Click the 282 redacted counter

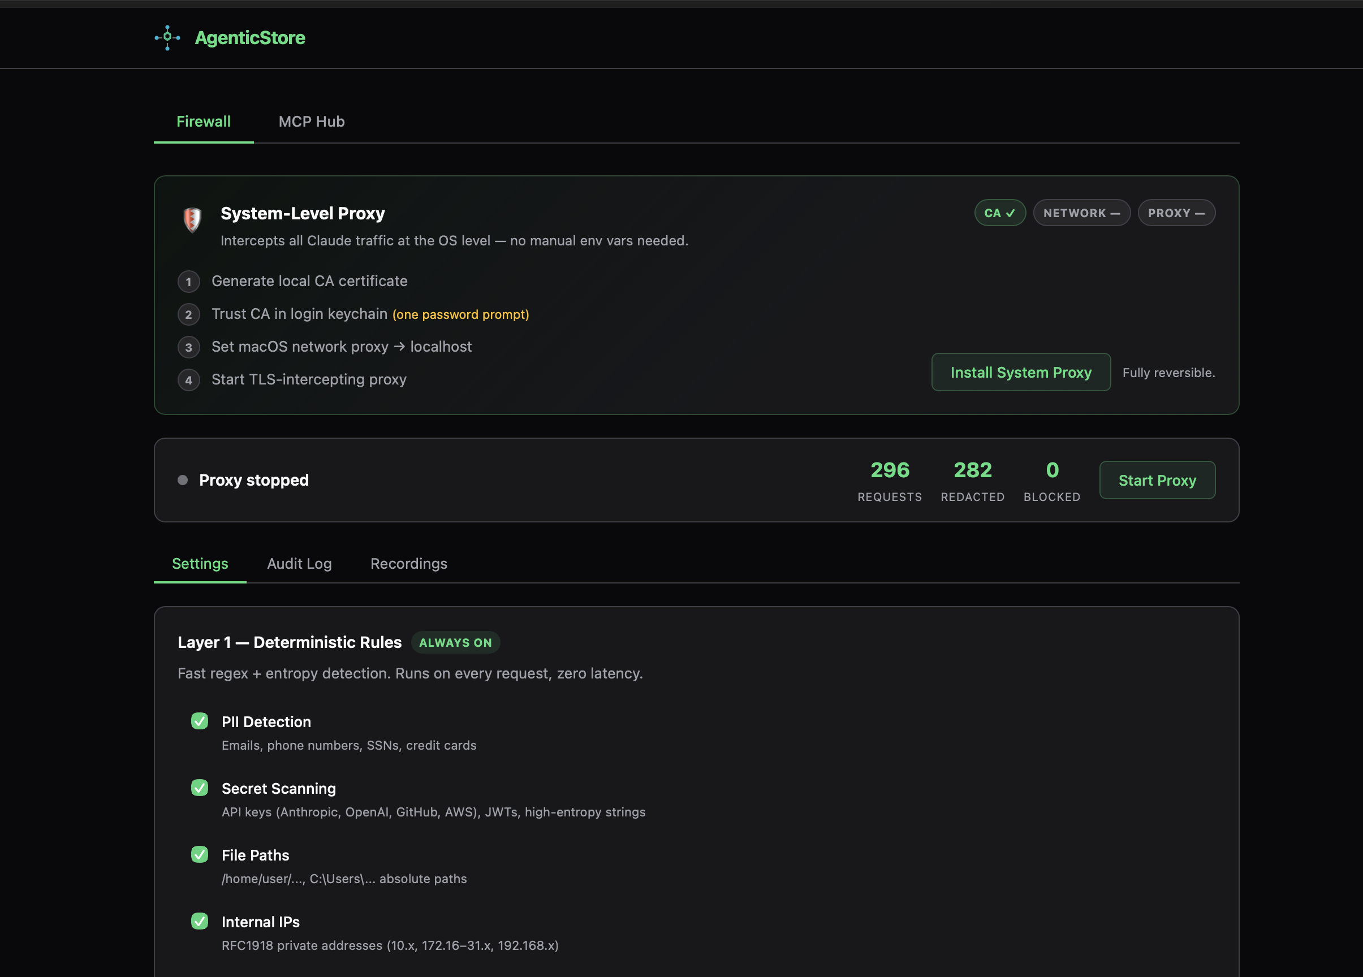pos(972,470)
